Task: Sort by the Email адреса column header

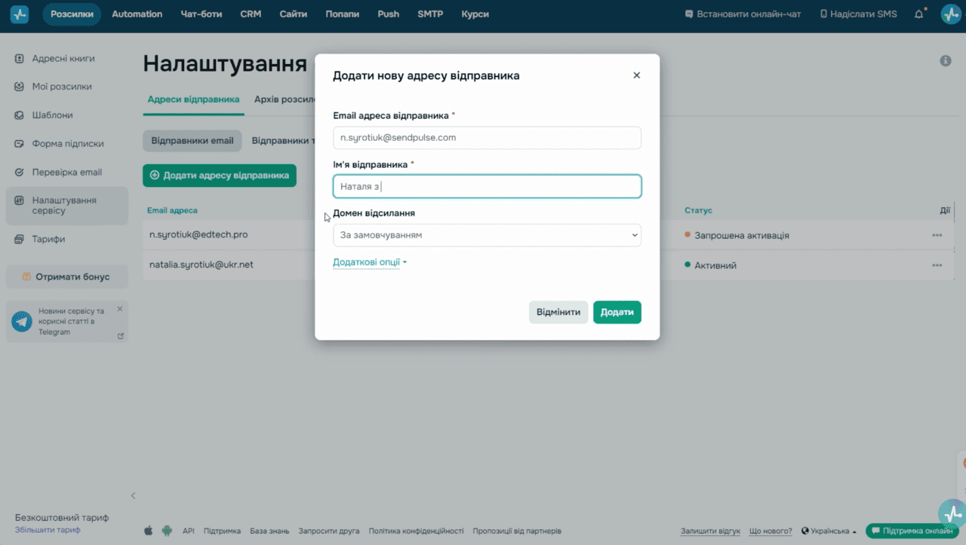Action: (x=172, y=210)
